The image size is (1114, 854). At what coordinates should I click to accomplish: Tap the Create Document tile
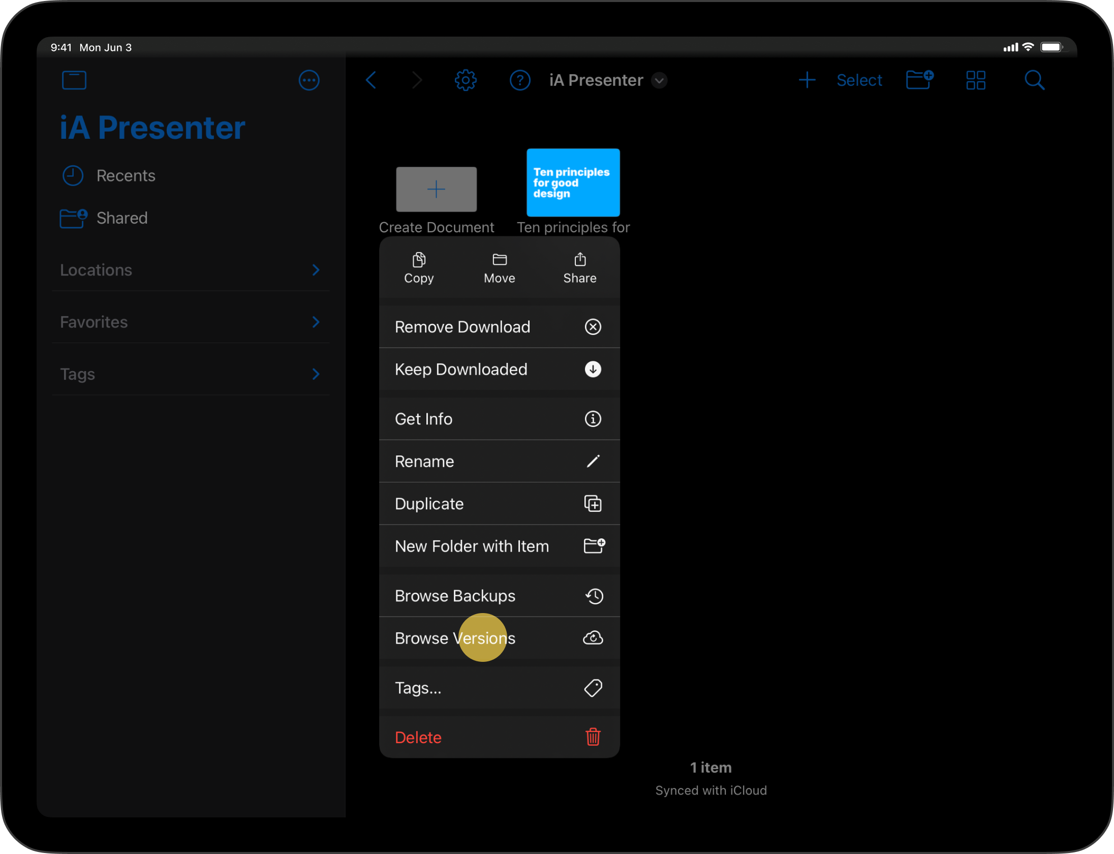coord(437,190)
